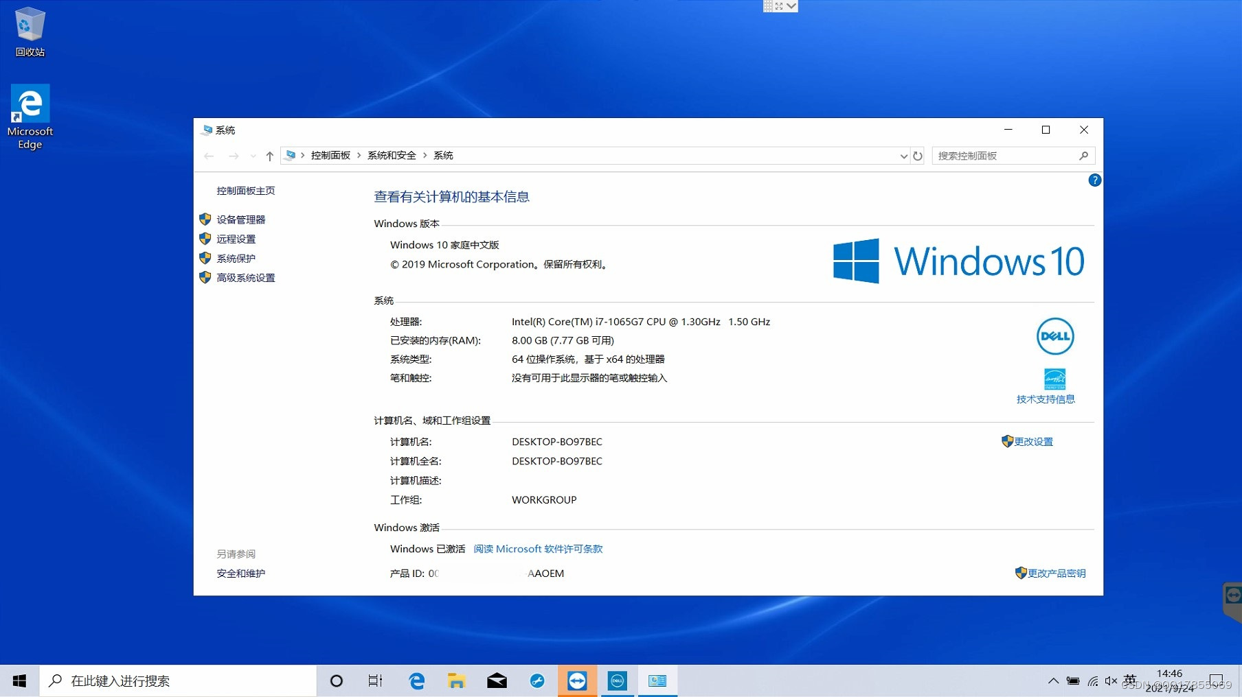Switch to Dell app on taskbar

(x=617, y=681)
